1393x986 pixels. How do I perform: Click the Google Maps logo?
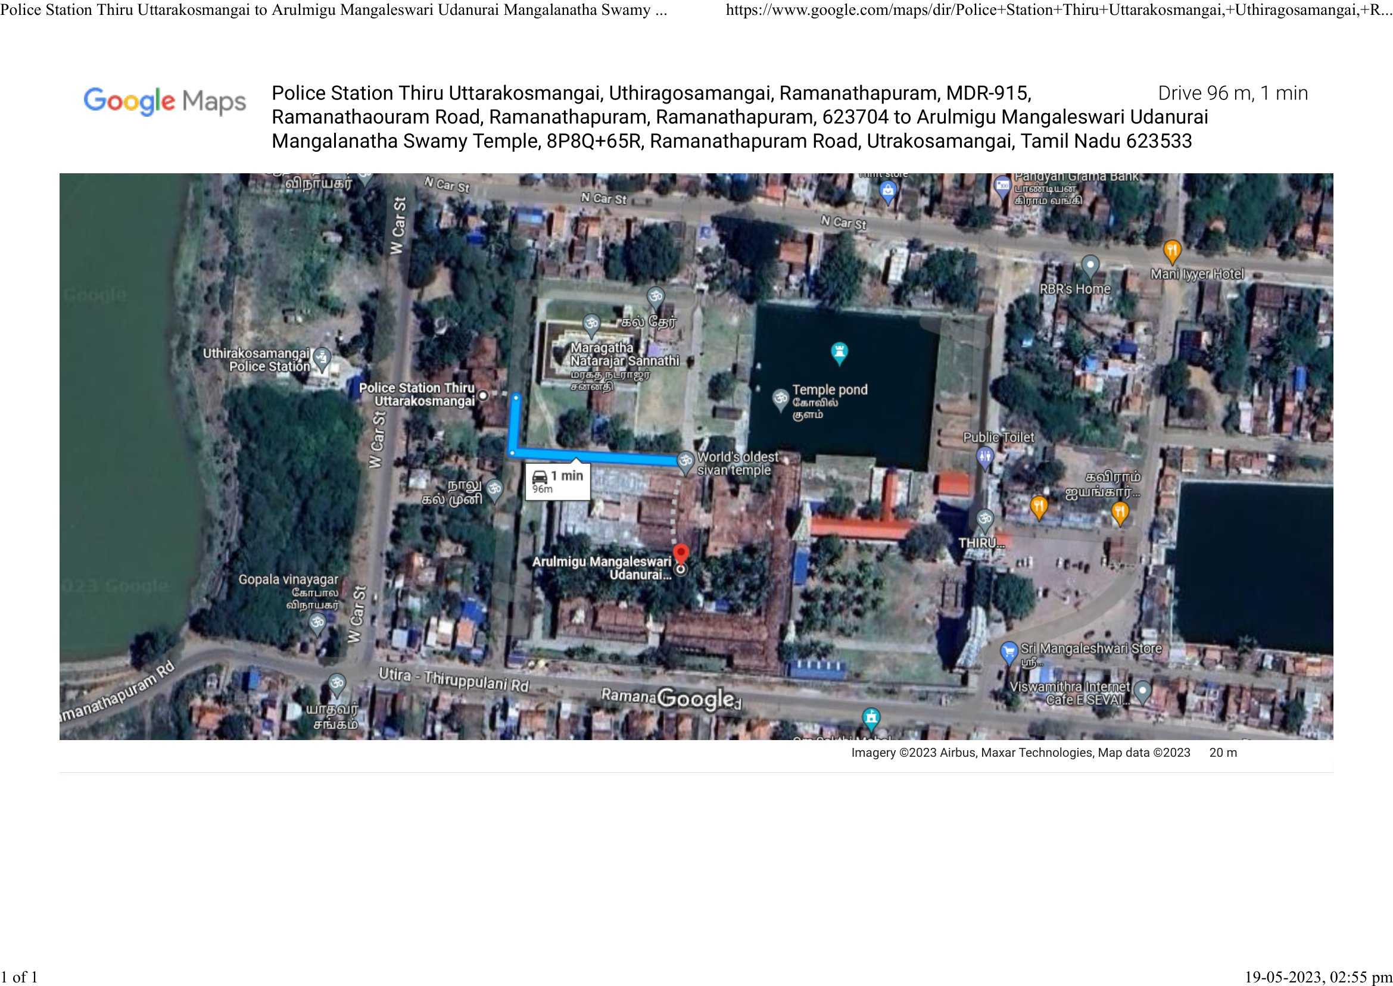click(164, 101)
